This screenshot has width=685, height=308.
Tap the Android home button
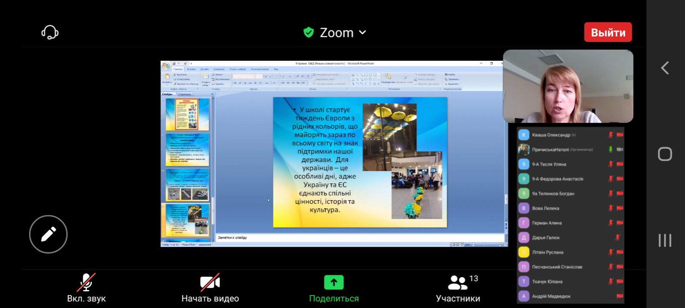(665, 154)
